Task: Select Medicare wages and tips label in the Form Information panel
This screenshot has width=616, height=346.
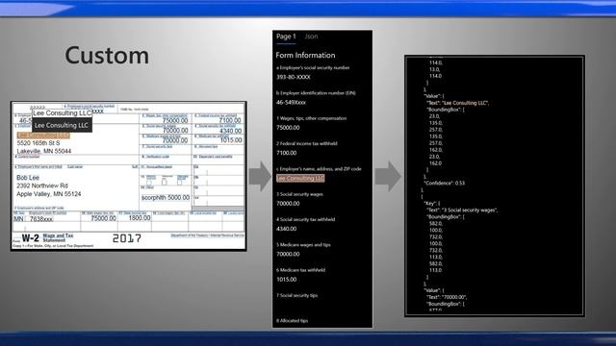Action: click(x=303, y=245)
